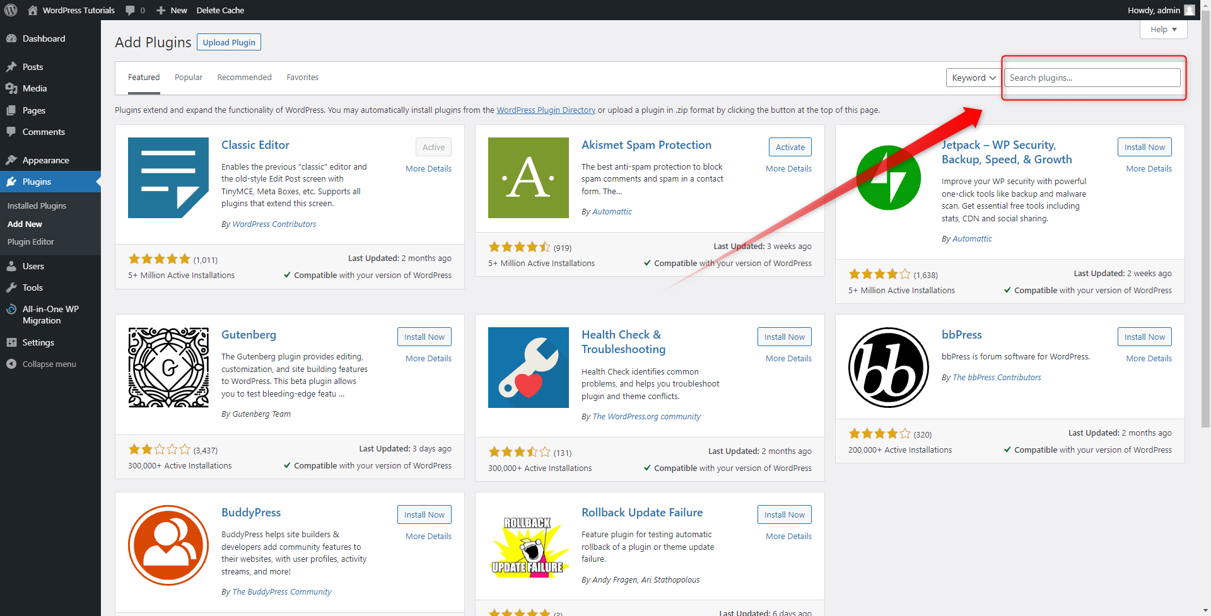View More Details for Akismet

click(788, 168)
